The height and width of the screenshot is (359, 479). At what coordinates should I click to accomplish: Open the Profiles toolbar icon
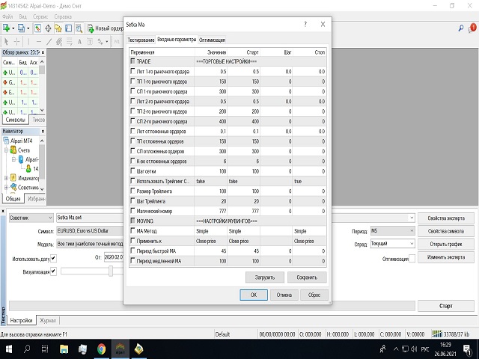(22, 28)
